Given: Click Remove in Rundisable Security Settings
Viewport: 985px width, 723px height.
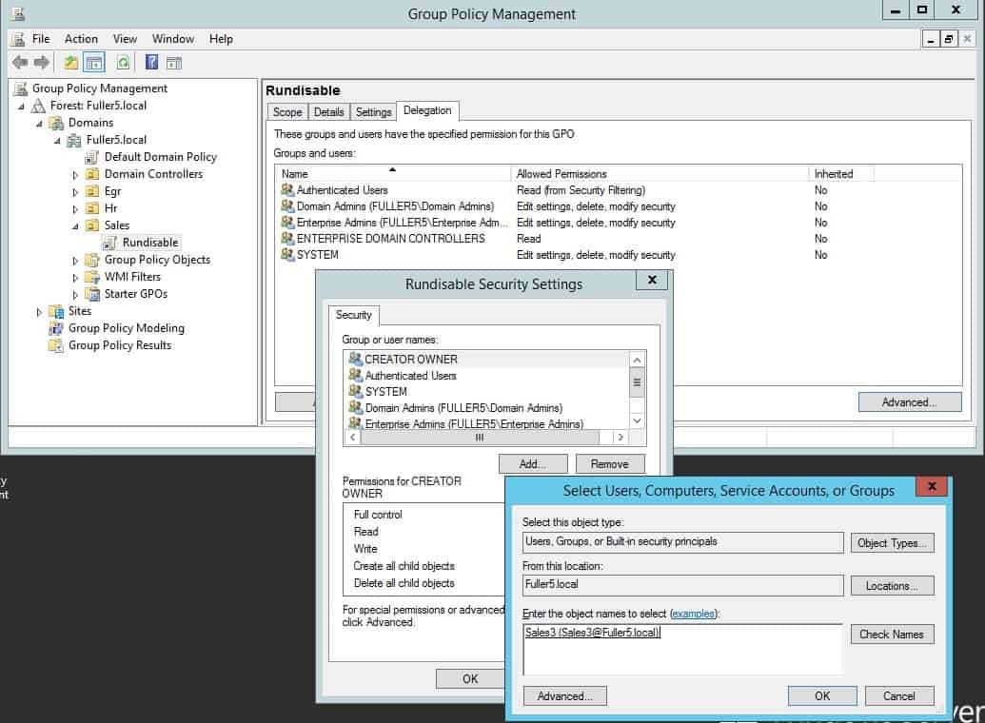Looking at the screenshot, I should coord(610,464).
